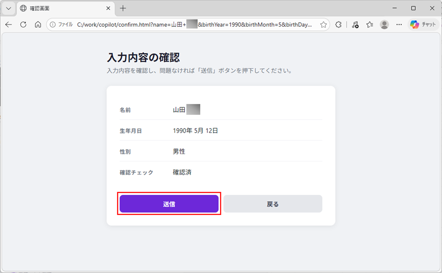The image size is (442, 273).
Task: View site info via the ファイル icon
Action: click(x=61, y=25)
